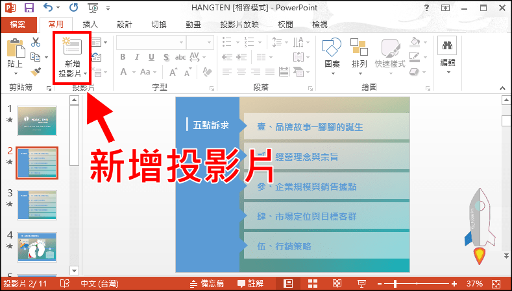This screenshot has width=512, height=291.
Task: Open font color dropdown arrow
Action: (x=134, y=72)
